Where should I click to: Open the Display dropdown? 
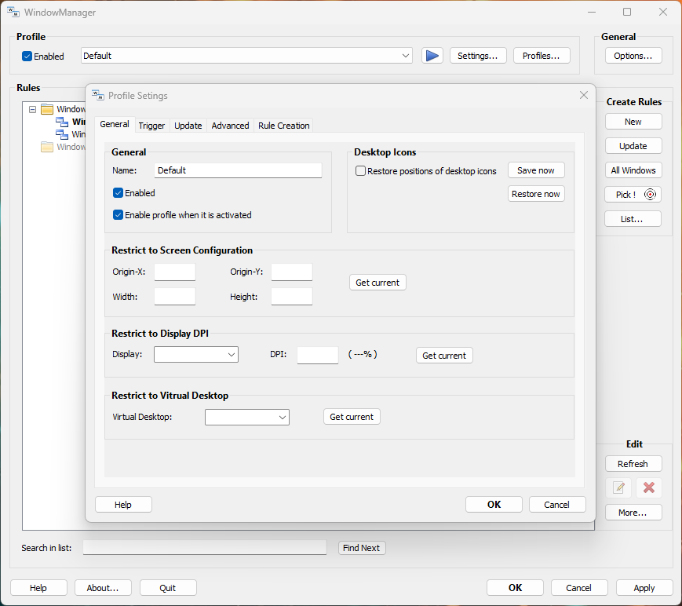(195, 355)
